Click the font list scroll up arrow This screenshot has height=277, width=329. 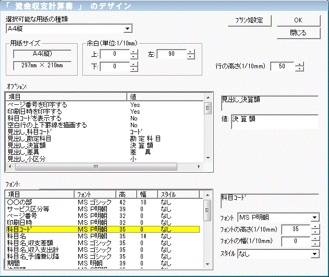[x=208, y=195]
